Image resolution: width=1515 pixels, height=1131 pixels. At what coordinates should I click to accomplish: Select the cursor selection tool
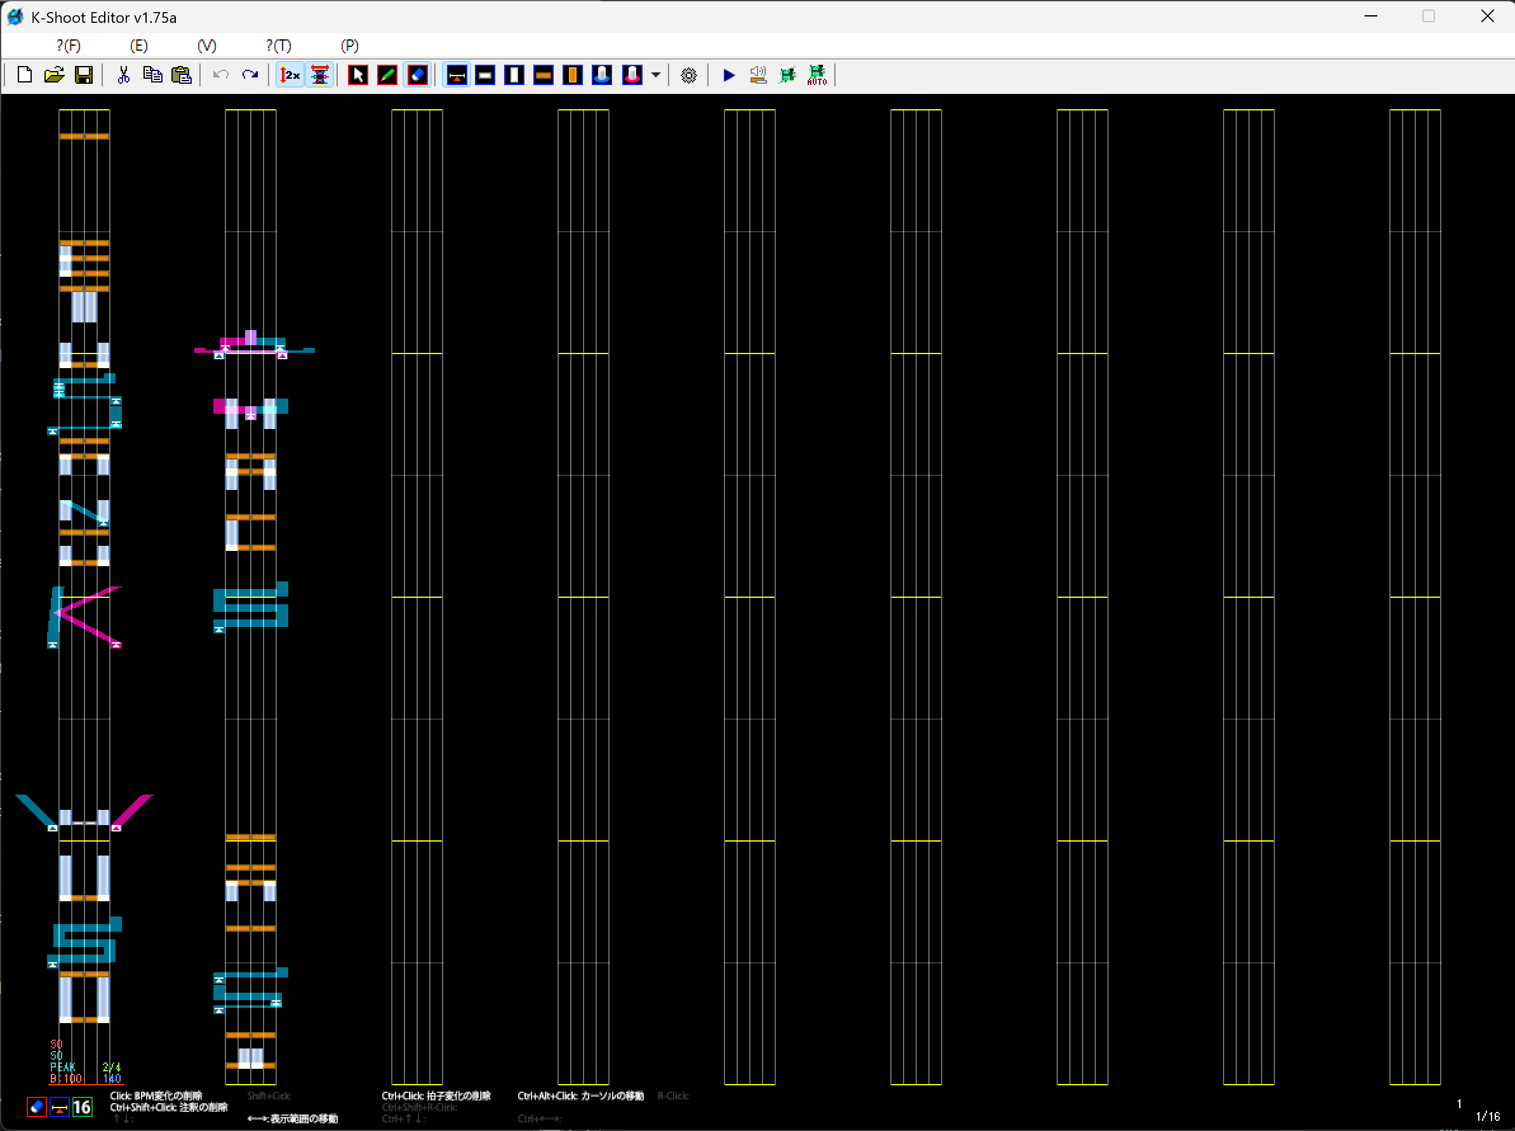pyautogui.click(x=357, y=76)
